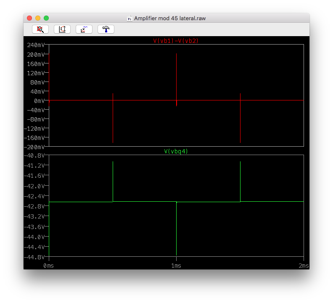333x303 pixels.
Task: Click the -200mV axis label of the upper pane
Action: [x=34, y=147]
